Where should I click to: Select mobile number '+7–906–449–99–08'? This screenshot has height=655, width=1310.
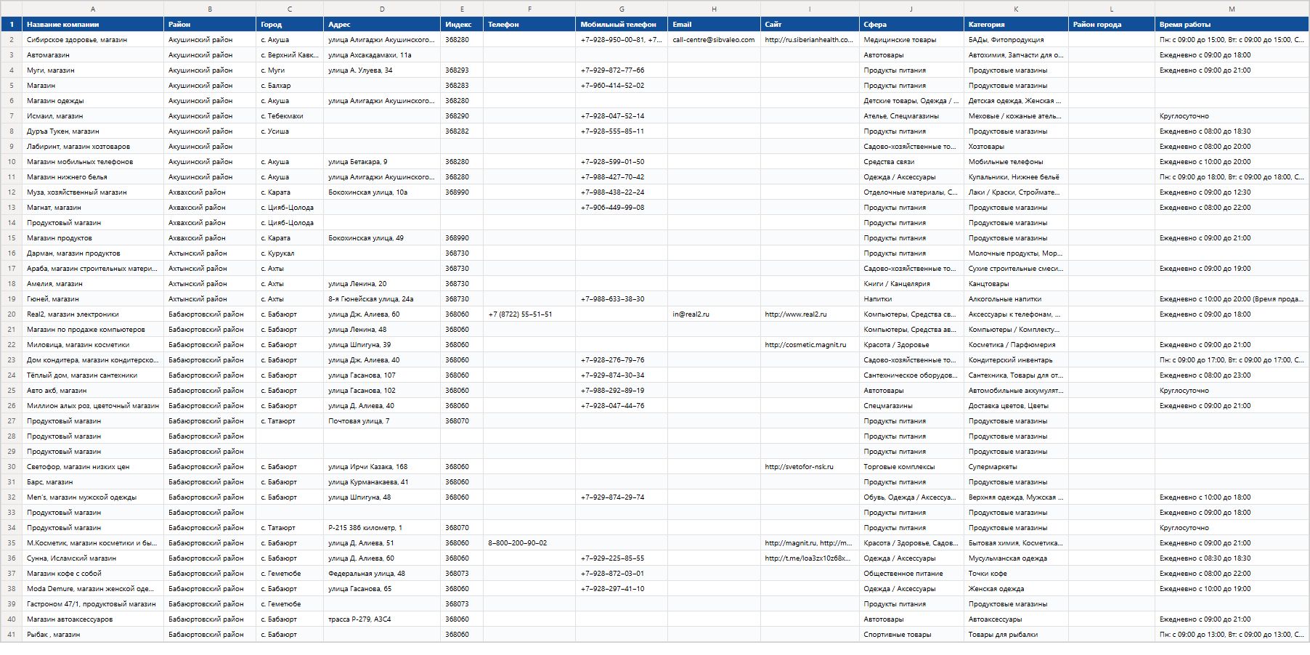[x=622, y=208]
